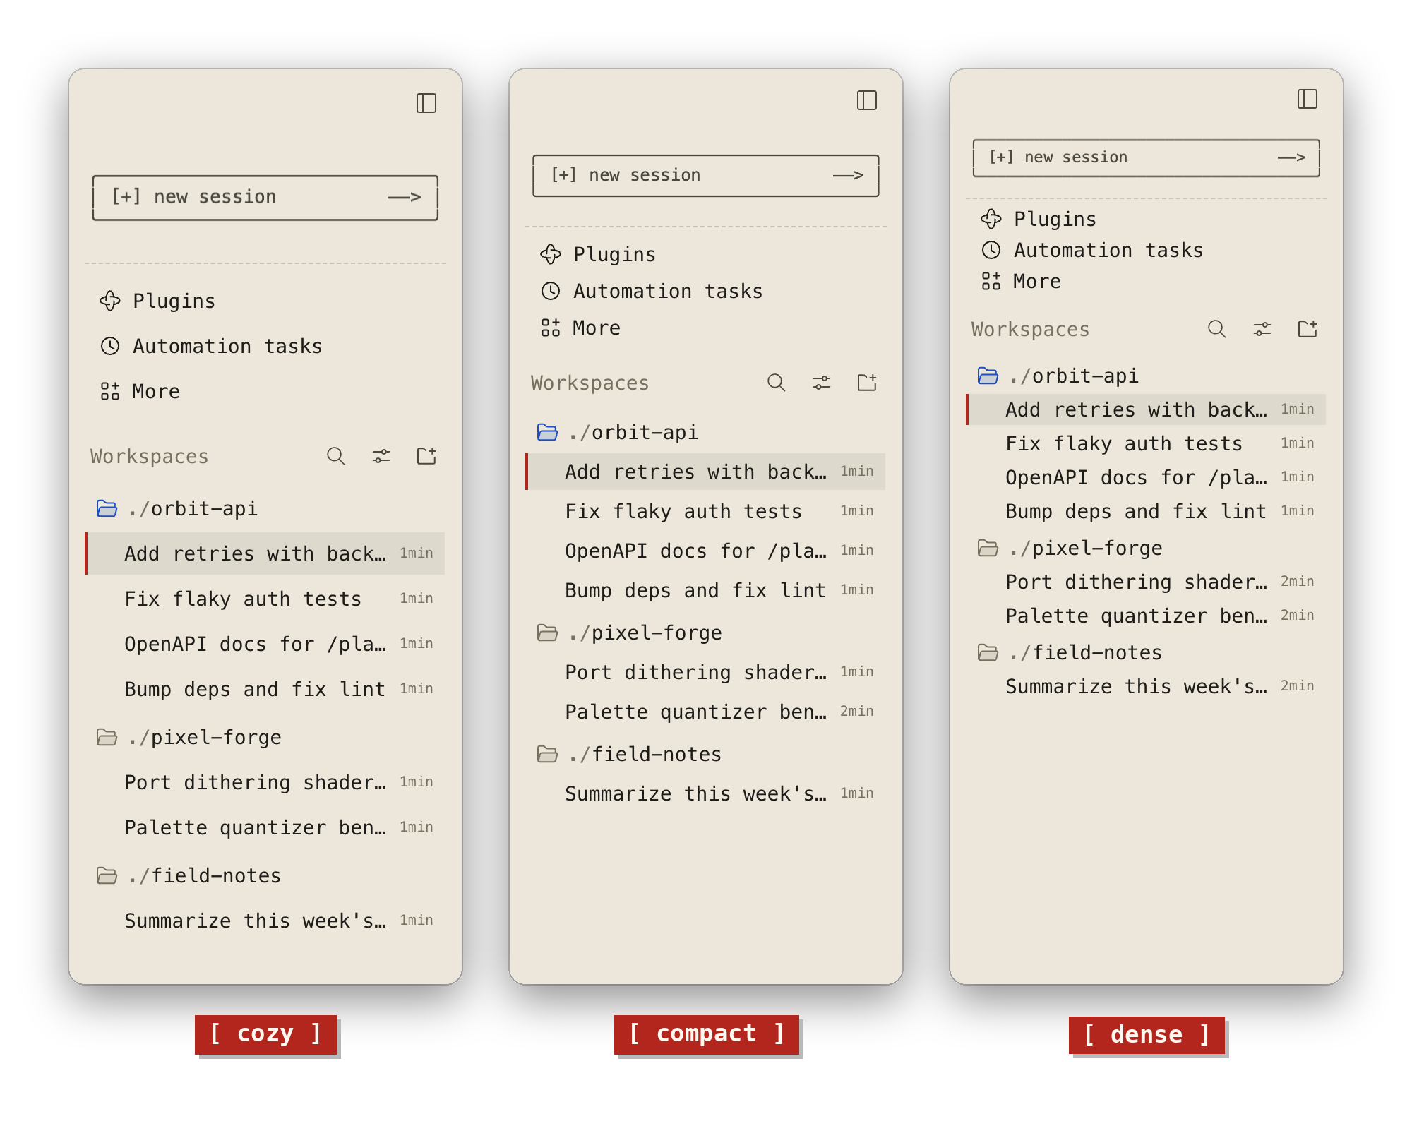The image size is (1412, 1138).
Task: Collapse ./orbit-api folder in cozy panel
Action: coord(265,508)
